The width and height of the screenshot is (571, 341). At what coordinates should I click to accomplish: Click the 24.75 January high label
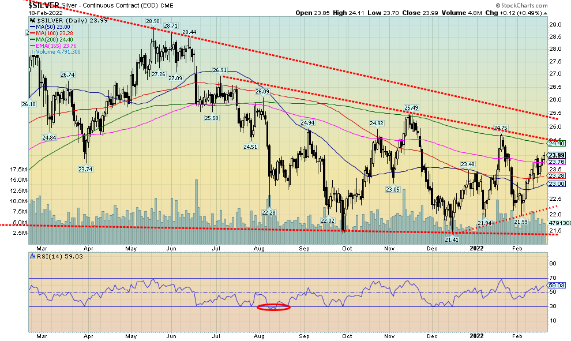pos(500,128)
